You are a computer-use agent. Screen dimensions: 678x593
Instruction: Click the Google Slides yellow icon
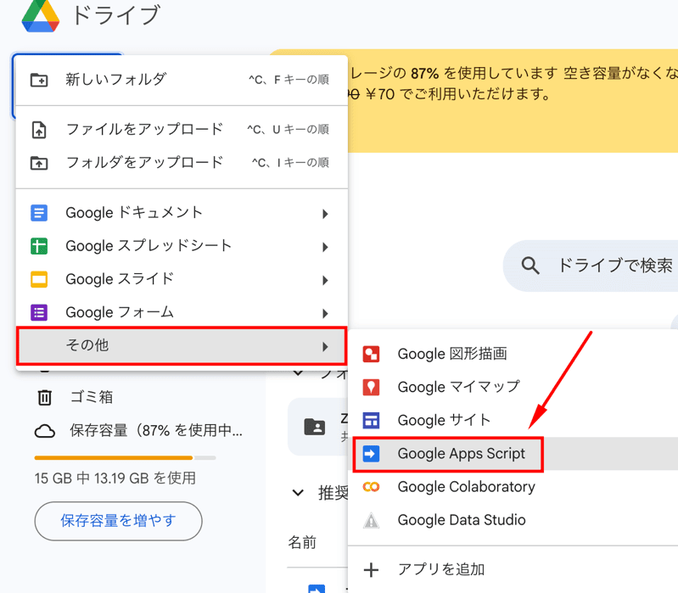point(39,279)
